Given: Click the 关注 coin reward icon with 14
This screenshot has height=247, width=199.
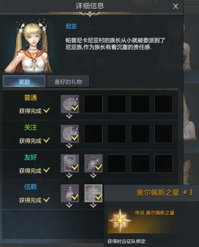Looking at the screenshot, I should [x=70, y=134].
